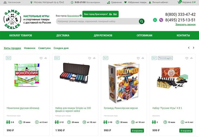199x137 pixels.
Task: Add Голливуд to cart with В корзину
Action: 137,130
